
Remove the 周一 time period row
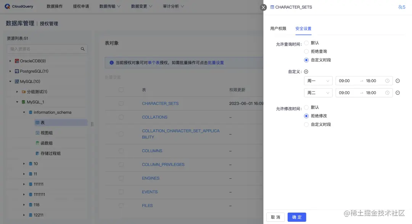(398, 81)
